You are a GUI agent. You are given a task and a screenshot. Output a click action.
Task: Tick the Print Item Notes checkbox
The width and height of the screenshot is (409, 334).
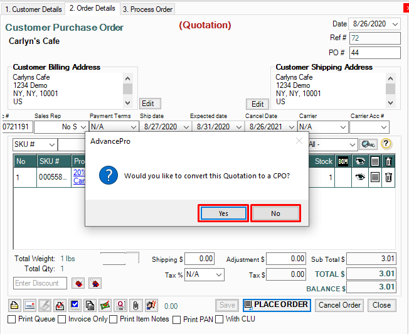click(x=113, y=319)
